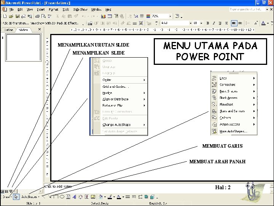Select the Text Box tool
The width and height of the screenshot is (274, 206).
pyautogui.click(x=68, y=197)
